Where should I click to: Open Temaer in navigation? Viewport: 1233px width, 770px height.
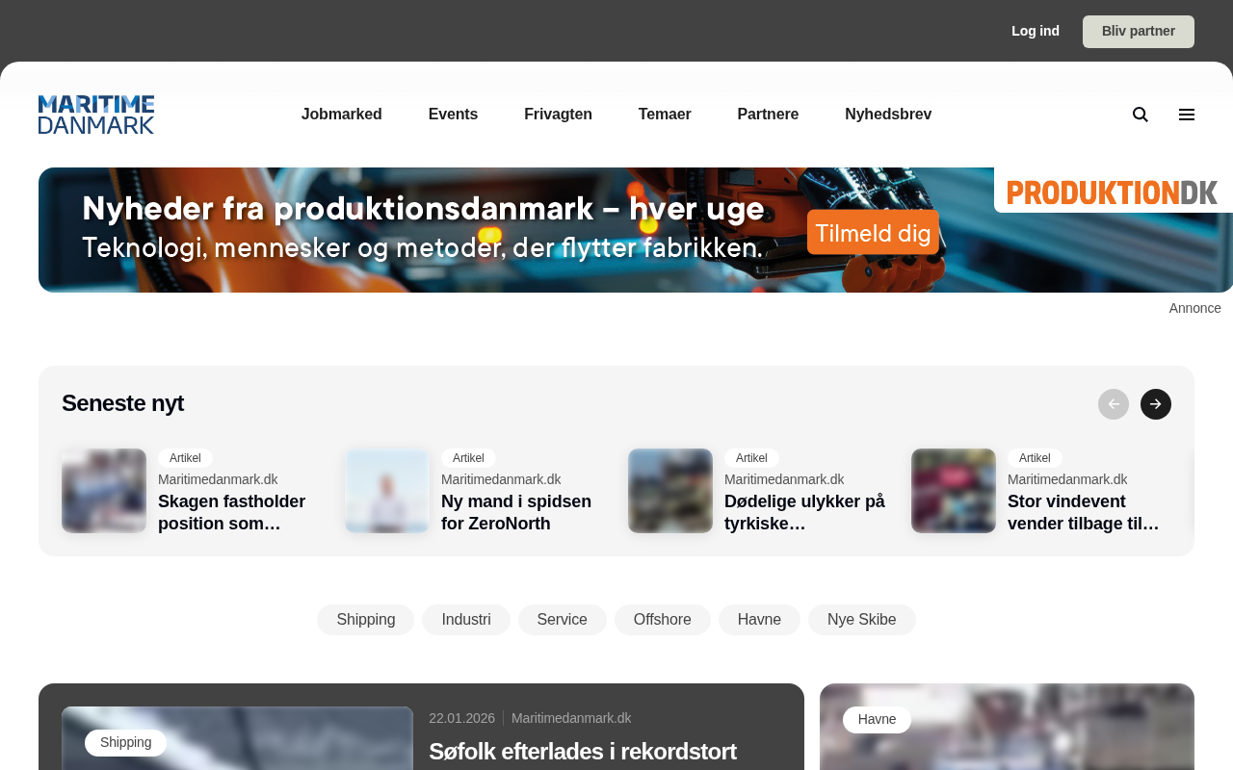point(665,115)
